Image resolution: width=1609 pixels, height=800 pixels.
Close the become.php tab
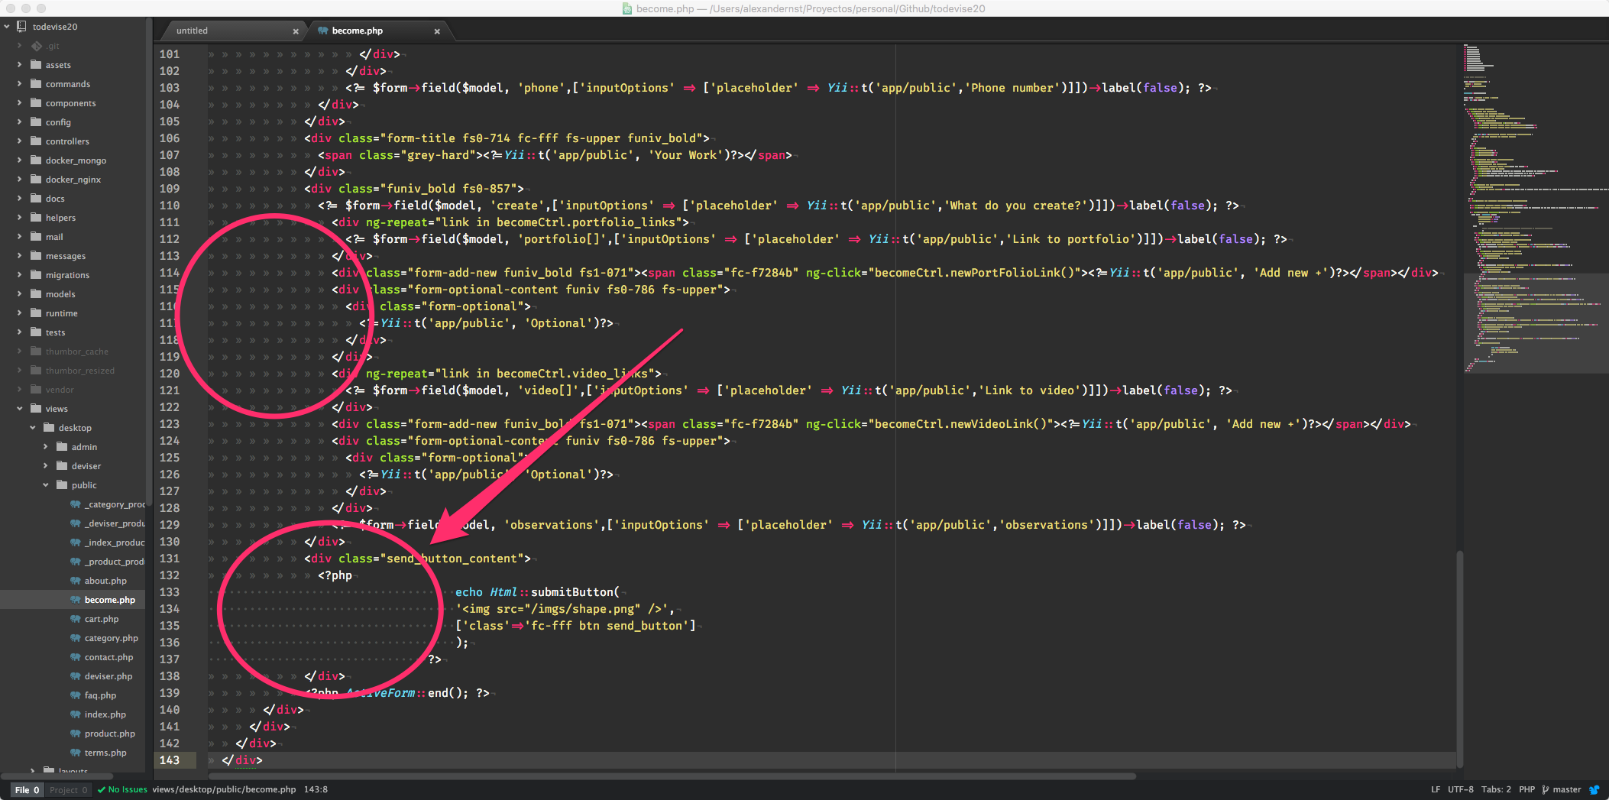(437, 31)
